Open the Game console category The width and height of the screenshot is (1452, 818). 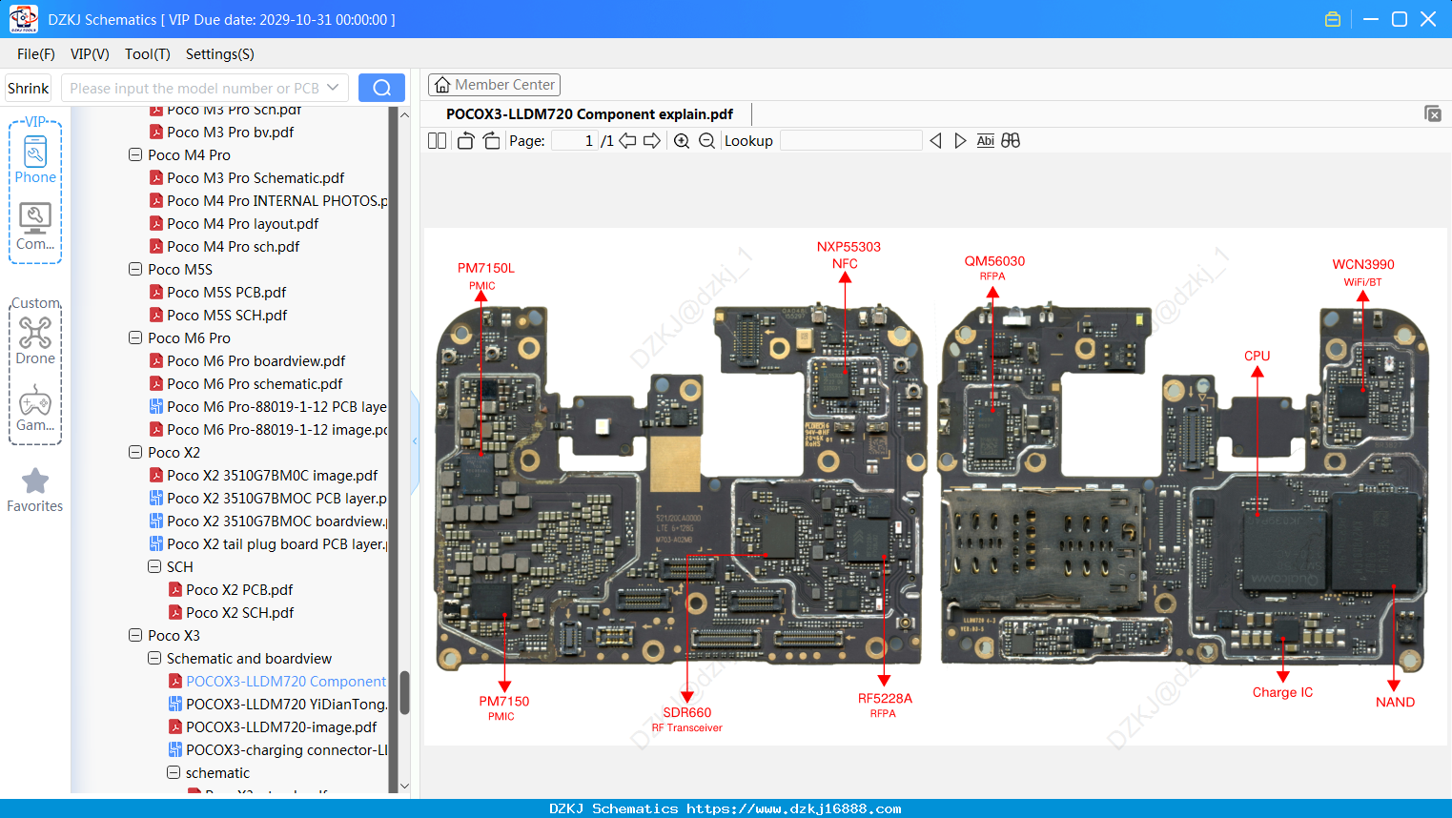35,408
